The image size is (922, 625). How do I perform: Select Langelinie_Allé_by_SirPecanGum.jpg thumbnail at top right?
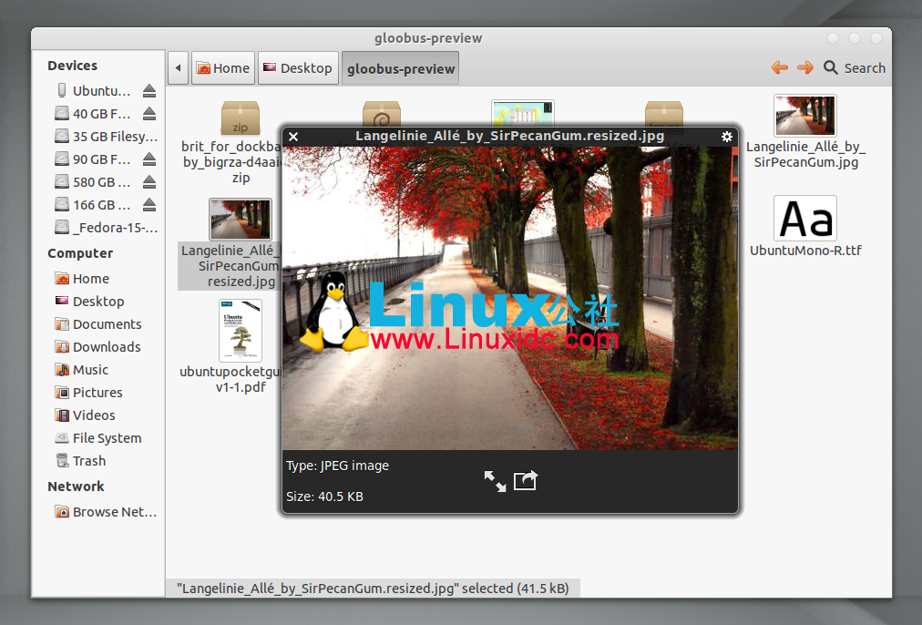pos(804,117)
